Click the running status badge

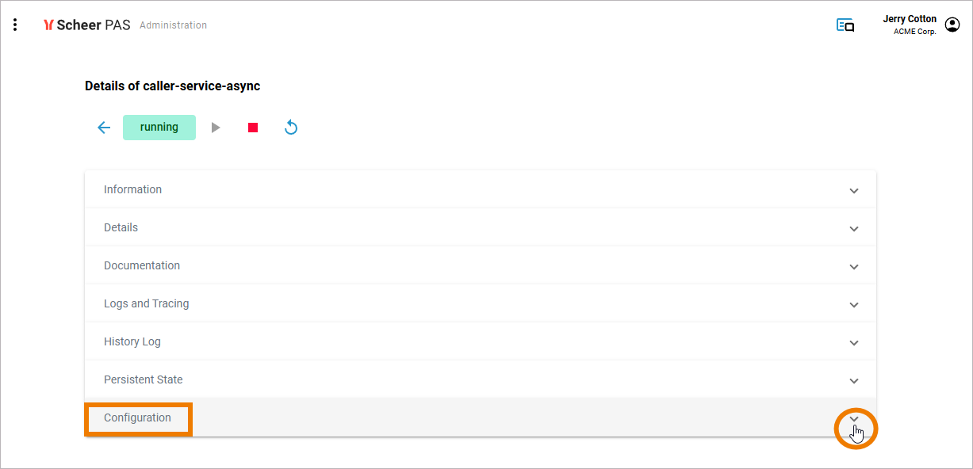(159, 128)
